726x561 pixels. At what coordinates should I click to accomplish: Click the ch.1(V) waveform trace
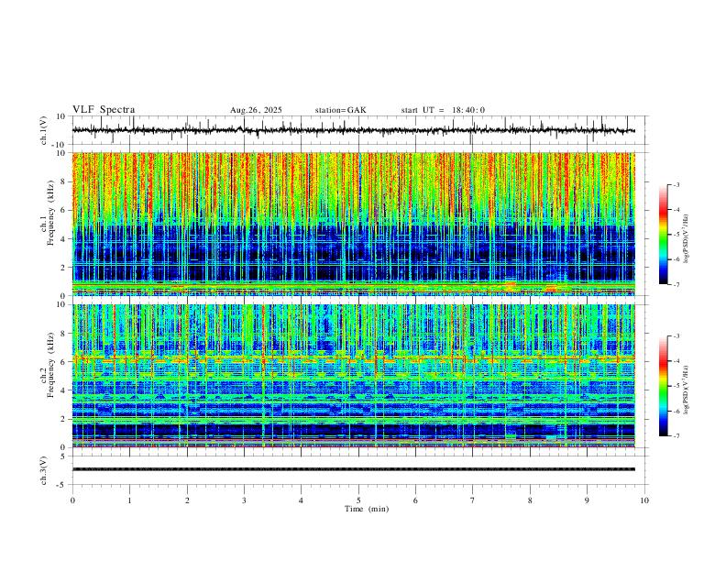(354, 130)
